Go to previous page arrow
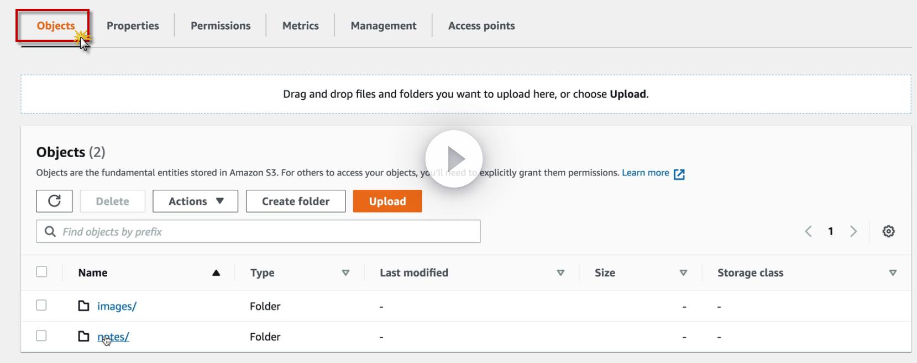 pyautogui.click(x=808, y=232)
